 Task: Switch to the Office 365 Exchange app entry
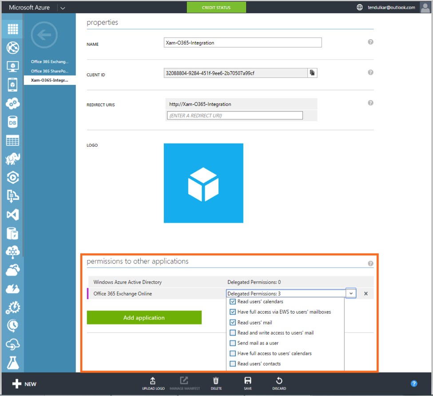[x=49, y=62]
